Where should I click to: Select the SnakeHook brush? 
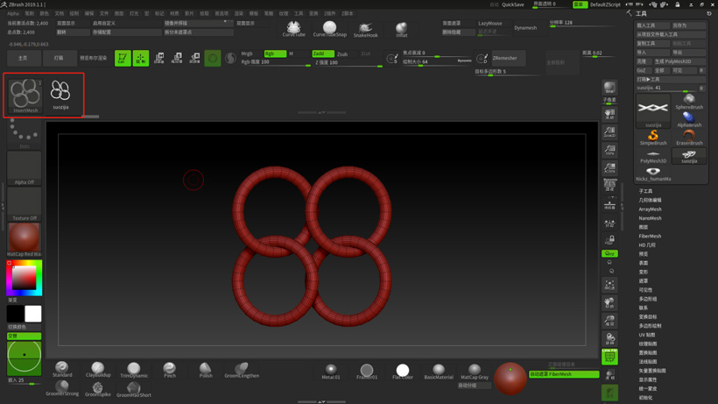click(365, 30)
